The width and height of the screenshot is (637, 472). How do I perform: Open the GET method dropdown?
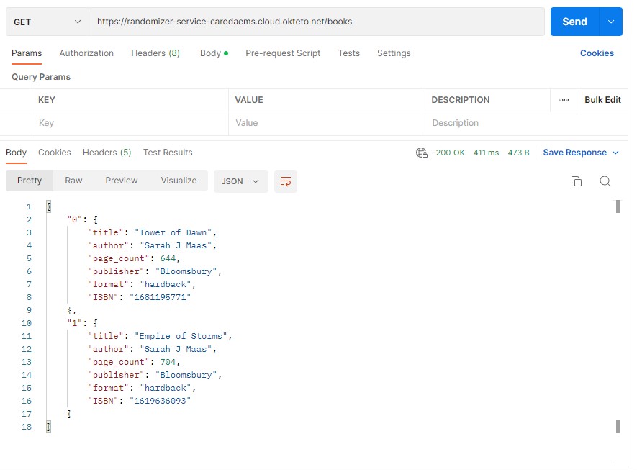[x=47, y=22]
